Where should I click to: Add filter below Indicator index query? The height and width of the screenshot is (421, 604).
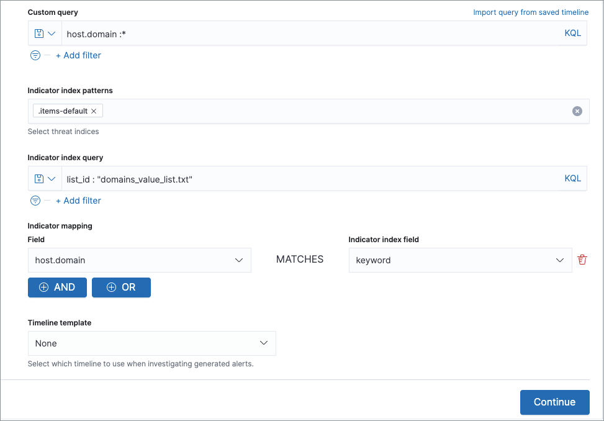click(78, 201)
